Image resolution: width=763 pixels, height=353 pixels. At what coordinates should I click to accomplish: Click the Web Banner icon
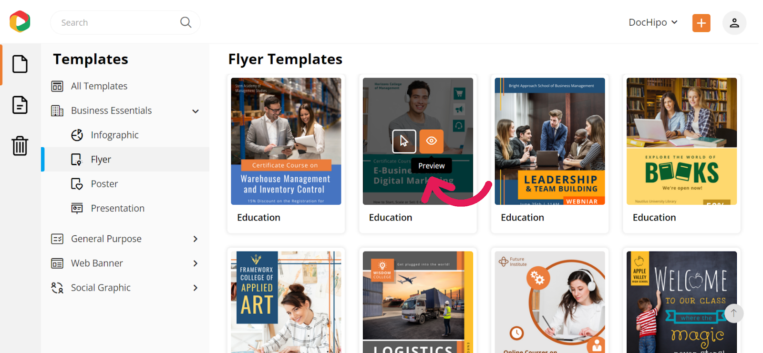point(57,263)
